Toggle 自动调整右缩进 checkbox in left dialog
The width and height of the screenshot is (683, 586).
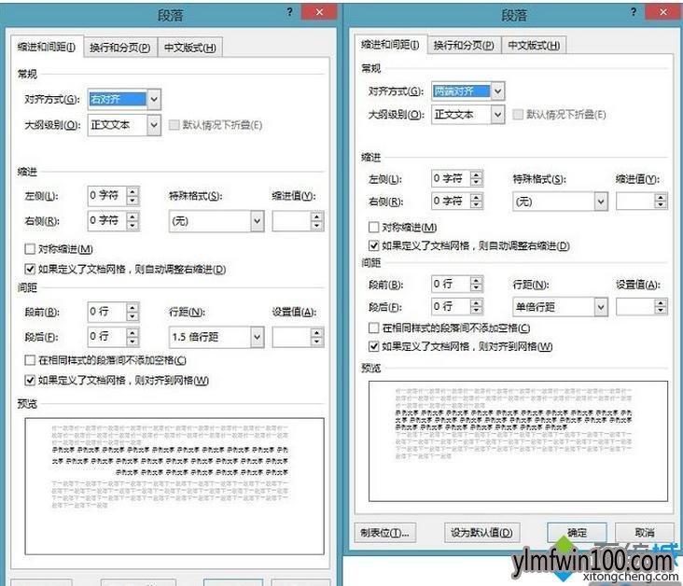click(x=30, y=269)
